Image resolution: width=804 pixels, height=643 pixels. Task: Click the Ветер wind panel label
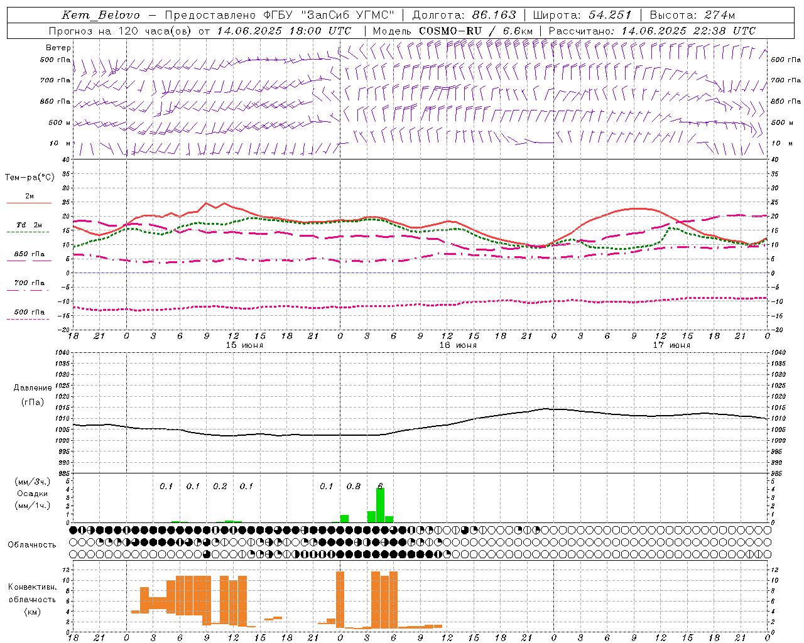click(58, 48)
